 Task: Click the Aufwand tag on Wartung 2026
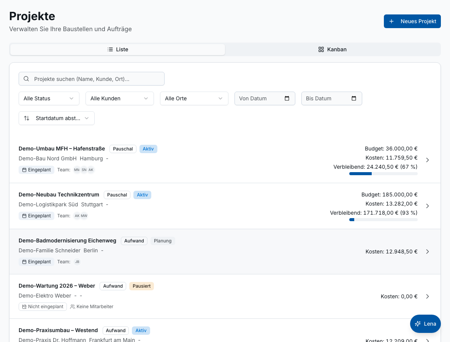[113, 286]
